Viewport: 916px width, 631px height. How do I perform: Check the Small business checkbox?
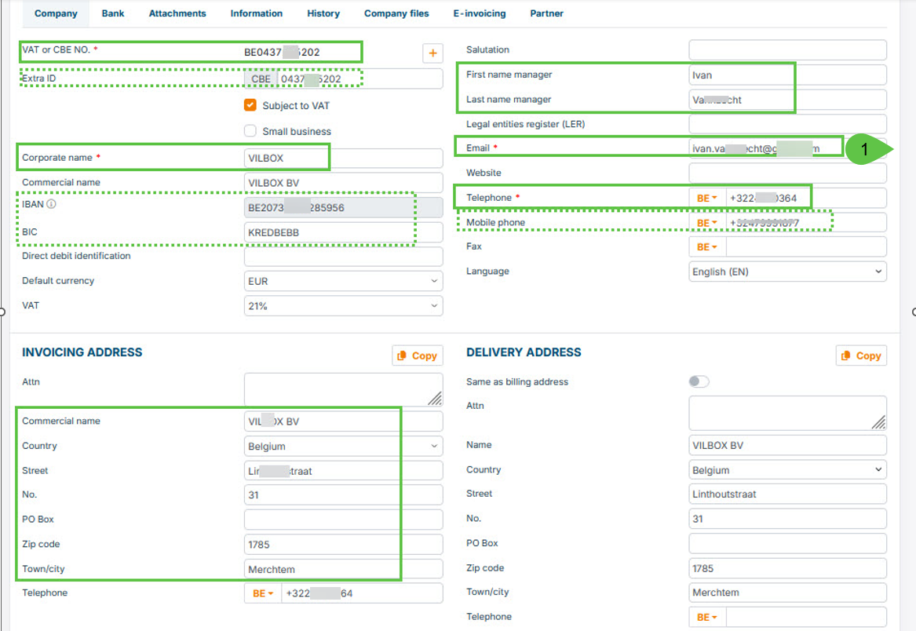(x=250, y=131)
